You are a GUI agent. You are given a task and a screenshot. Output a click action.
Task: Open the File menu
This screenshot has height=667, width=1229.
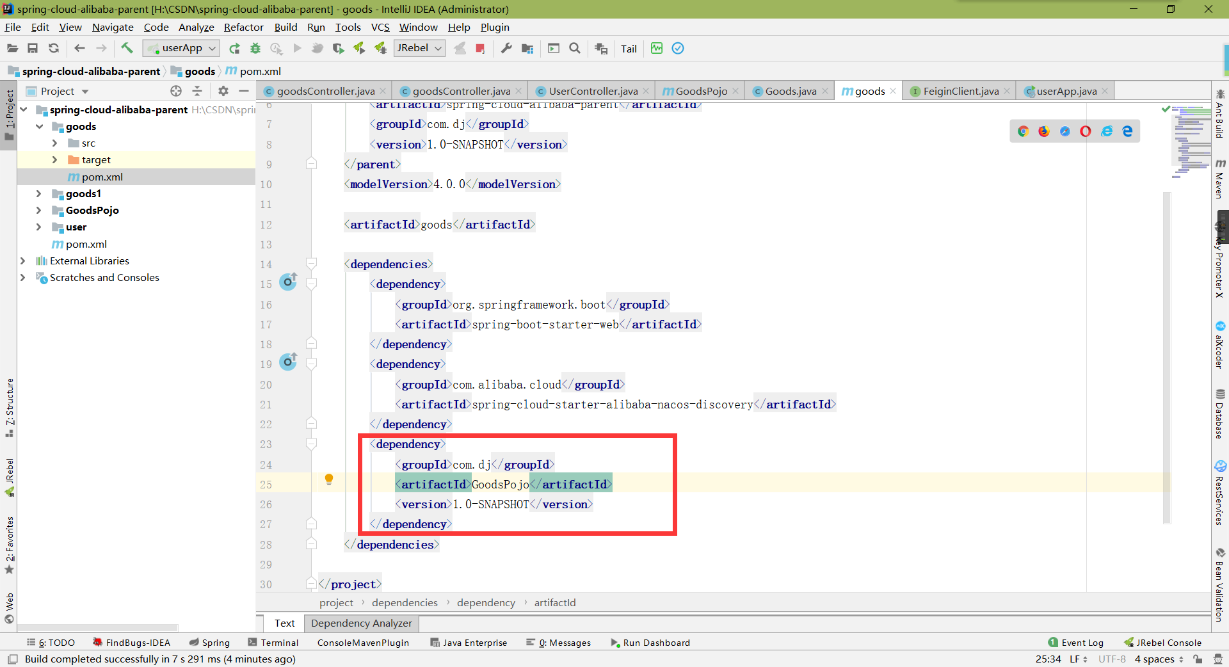pos(13,27)
